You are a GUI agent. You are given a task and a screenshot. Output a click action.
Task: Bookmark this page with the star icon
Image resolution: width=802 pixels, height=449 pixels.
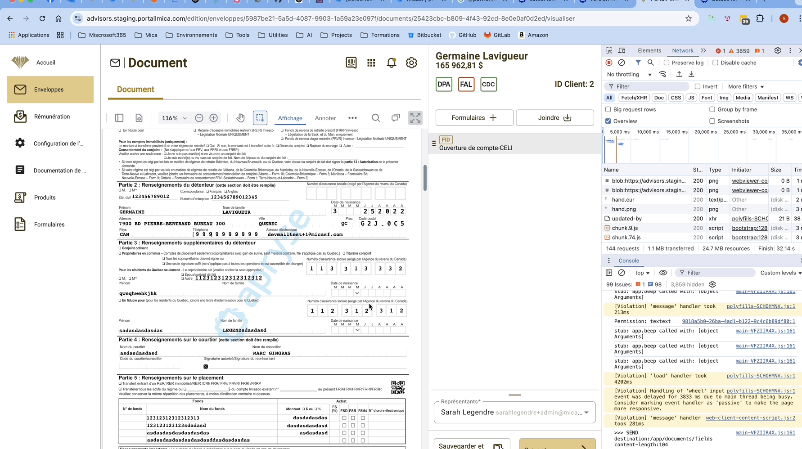pyautogui.click(x=689, y=18)
